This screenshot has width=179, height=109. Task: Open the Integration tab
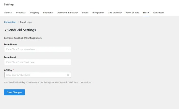click(x=98, y=12)
